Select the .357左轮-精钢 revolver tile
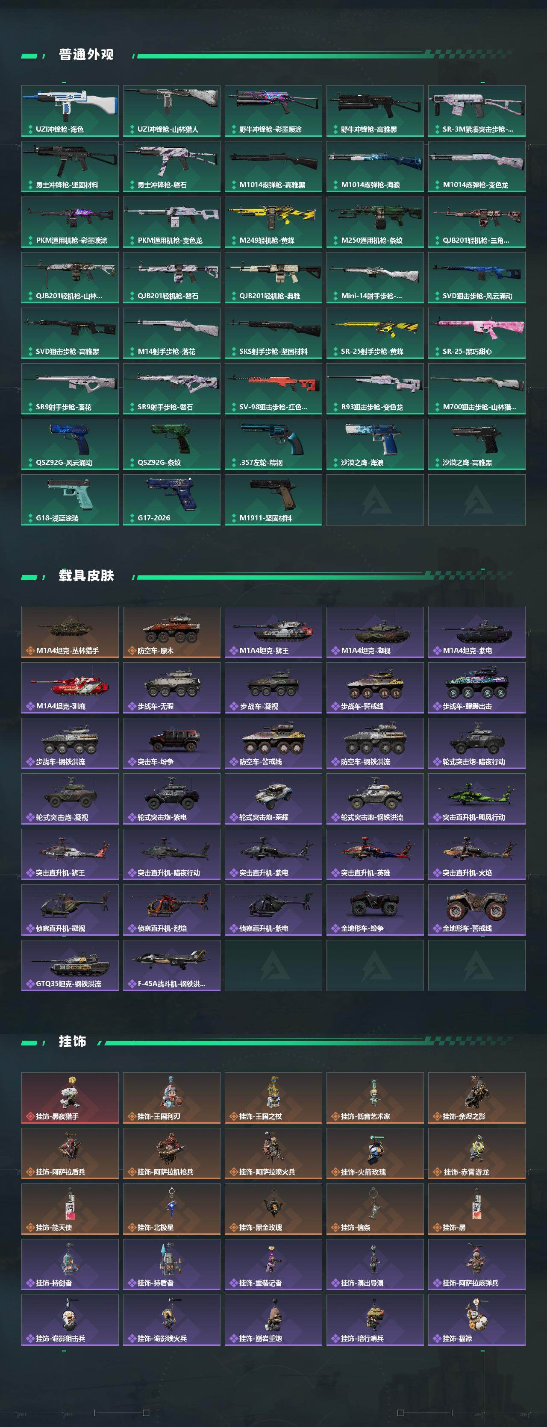The image size is (547, 1427). 273,444
